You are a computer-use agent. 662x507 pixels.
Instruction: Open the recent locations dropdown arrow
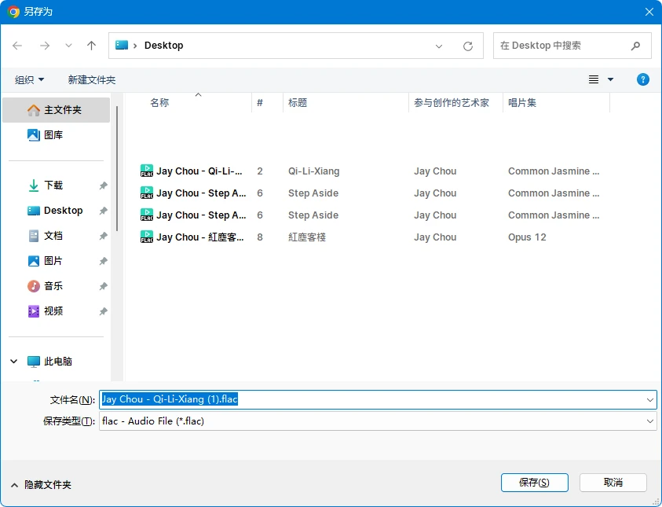(x=68, y=46)
